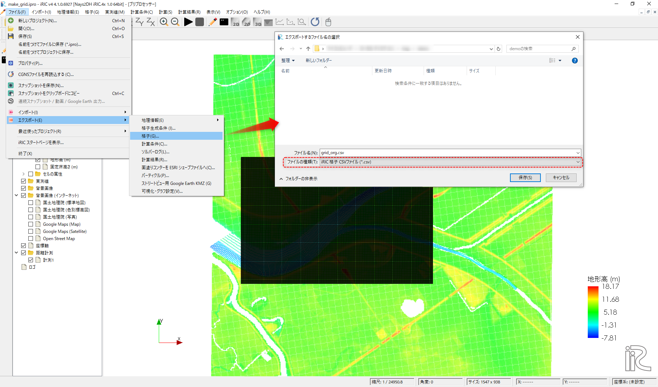Open the ファイルの種類 file type dropdown
The width and height of the screenshot is (658, 387).
pyautogui.click(x=450, y=162)
